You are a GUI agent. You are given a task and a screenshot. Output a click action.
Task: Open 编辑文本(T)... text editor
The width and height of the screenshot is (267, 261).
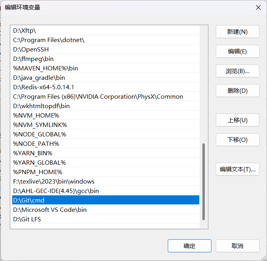point(237,169)
